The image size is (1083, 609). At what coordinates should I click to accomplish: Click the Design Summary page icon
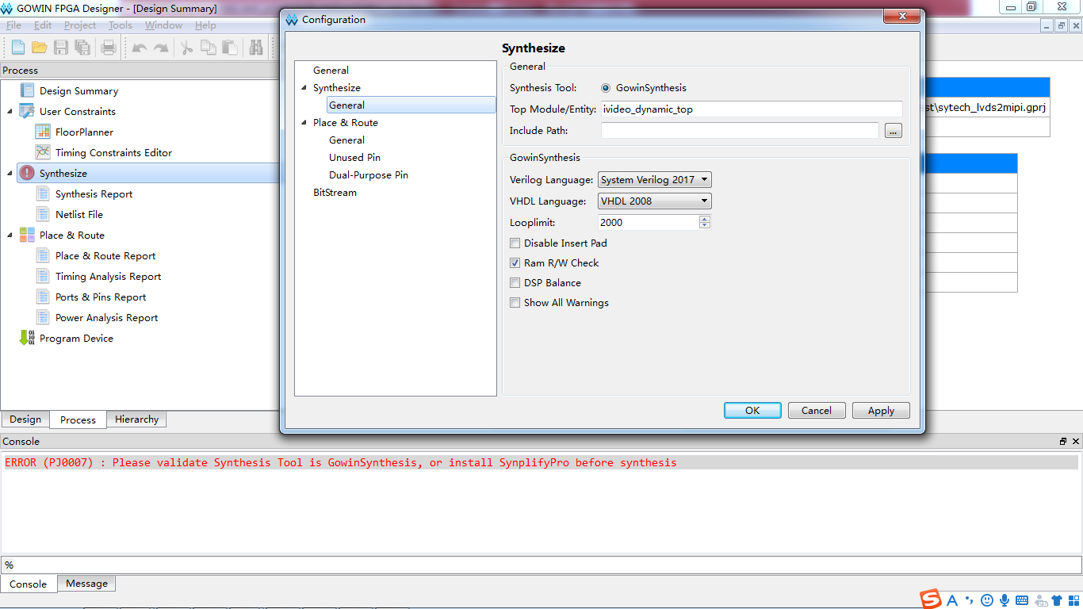pyautogui.click(x=27, y=90)
